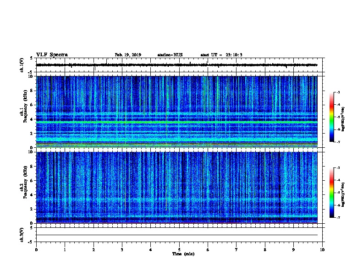Click the '-7' label on ch.2 colorbar
This screenshot has width=363, height=280.
(x=338, y=218)
